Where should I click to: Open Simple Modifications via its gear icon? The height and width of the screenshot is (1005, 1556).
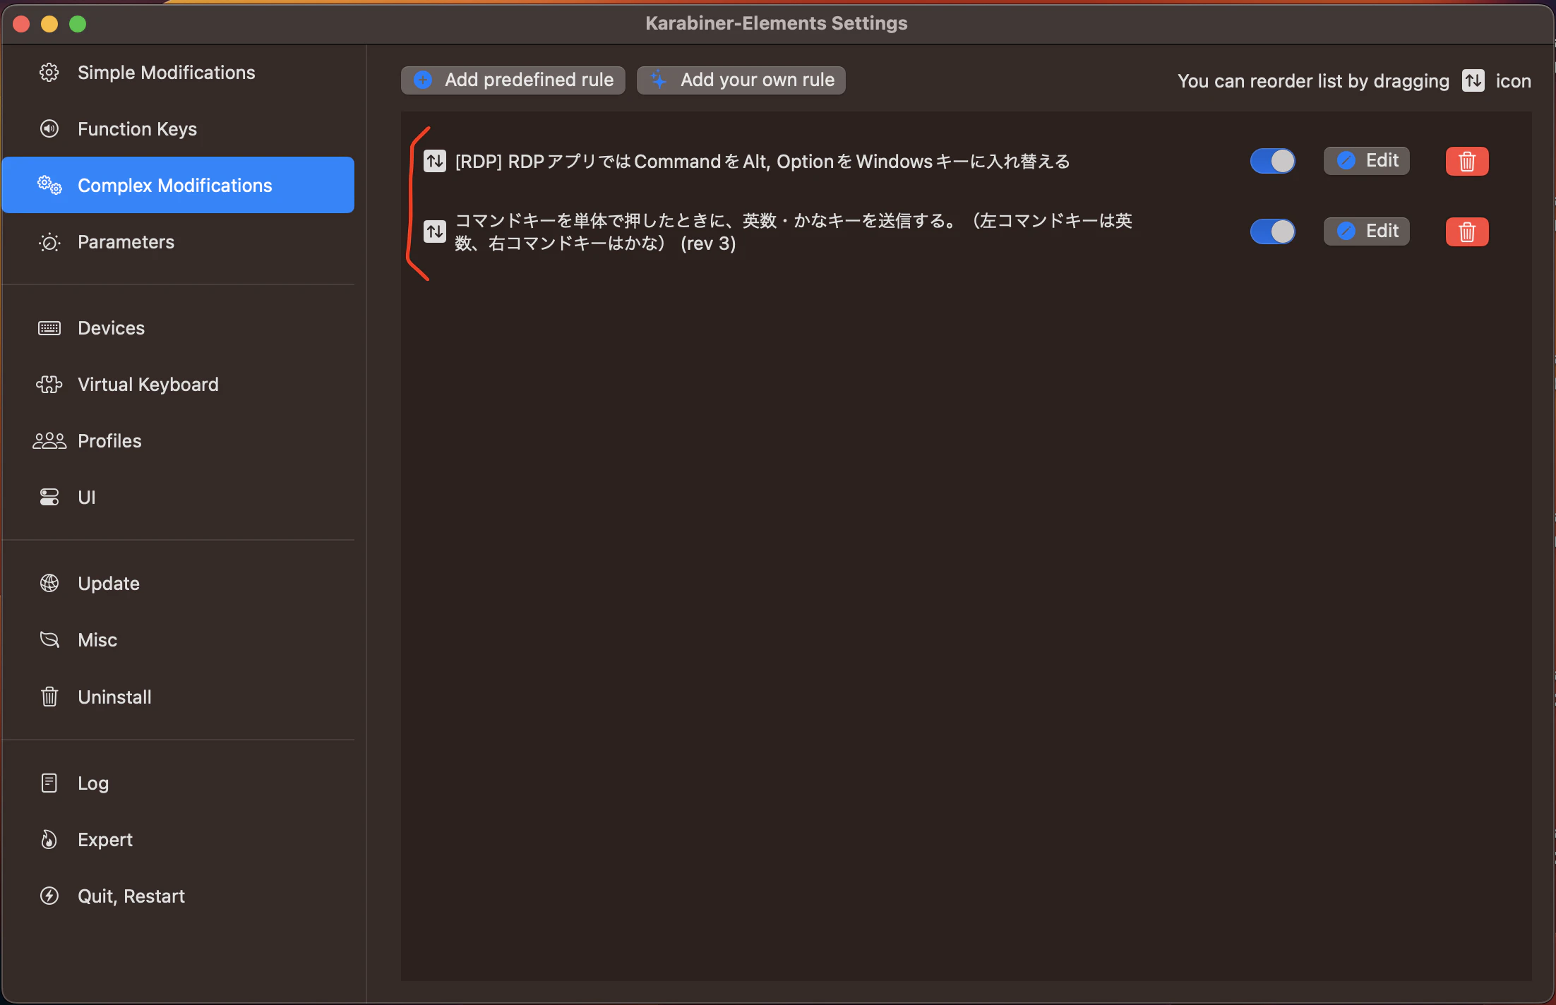49,71
